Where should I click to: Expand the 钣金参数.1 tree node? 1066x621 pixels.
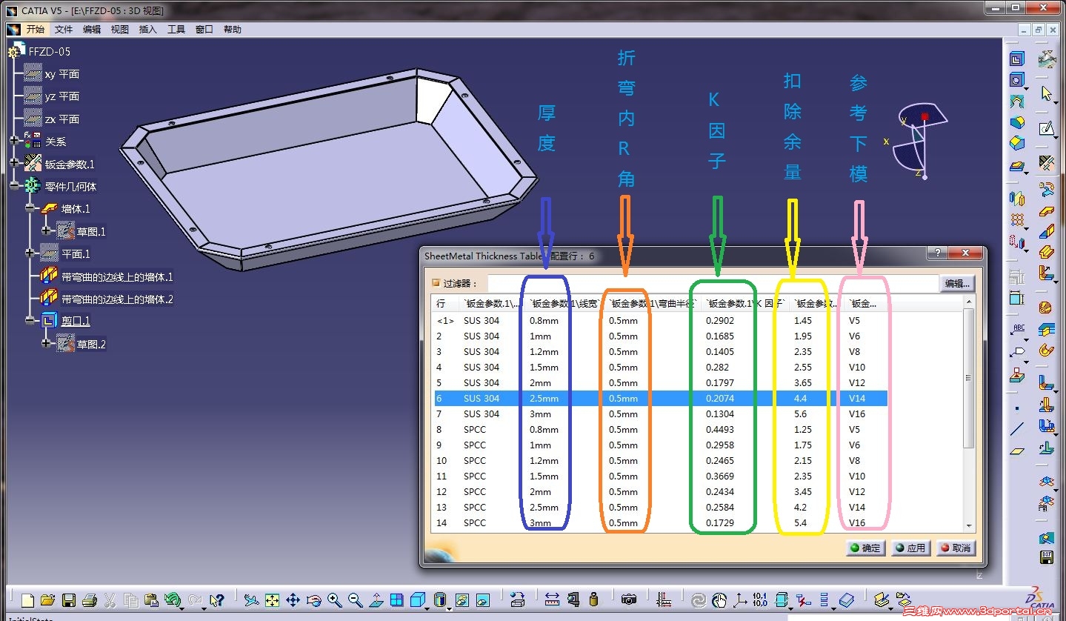(14, 163)
